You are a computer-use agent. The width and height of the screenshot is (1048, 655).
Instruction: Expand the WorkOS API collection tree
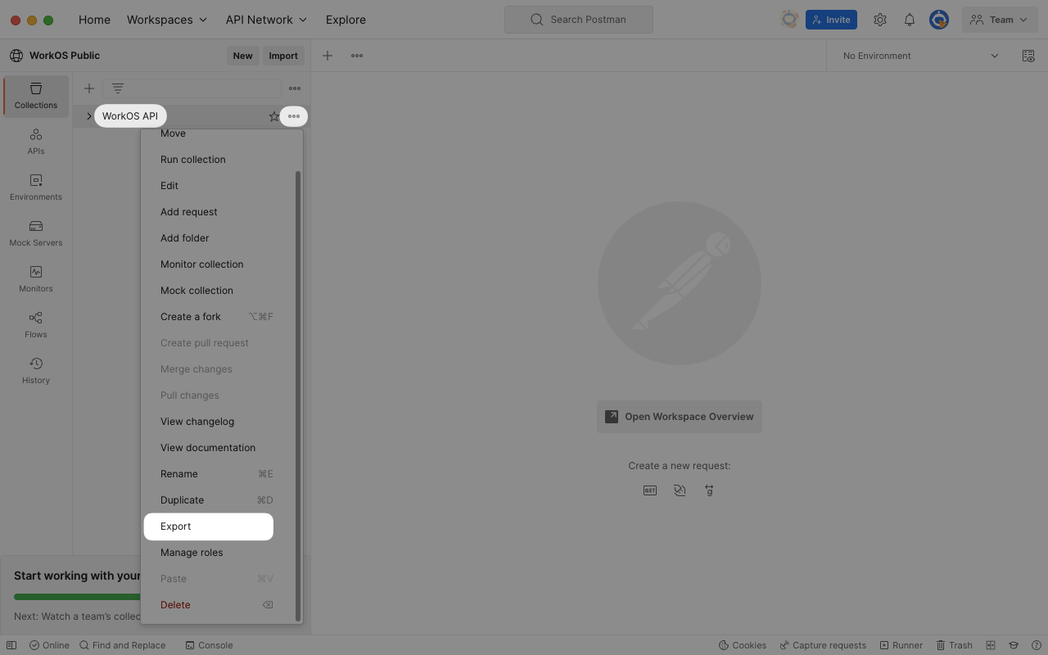pyautogui.click(x=89, y=116)
